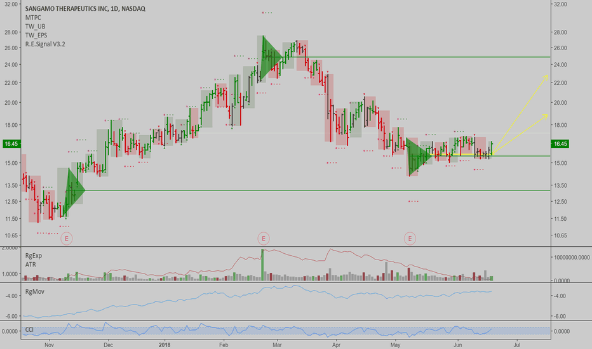Click the green triangle signal near March
This screenshot has height=349, width=592.
(271, 58)
